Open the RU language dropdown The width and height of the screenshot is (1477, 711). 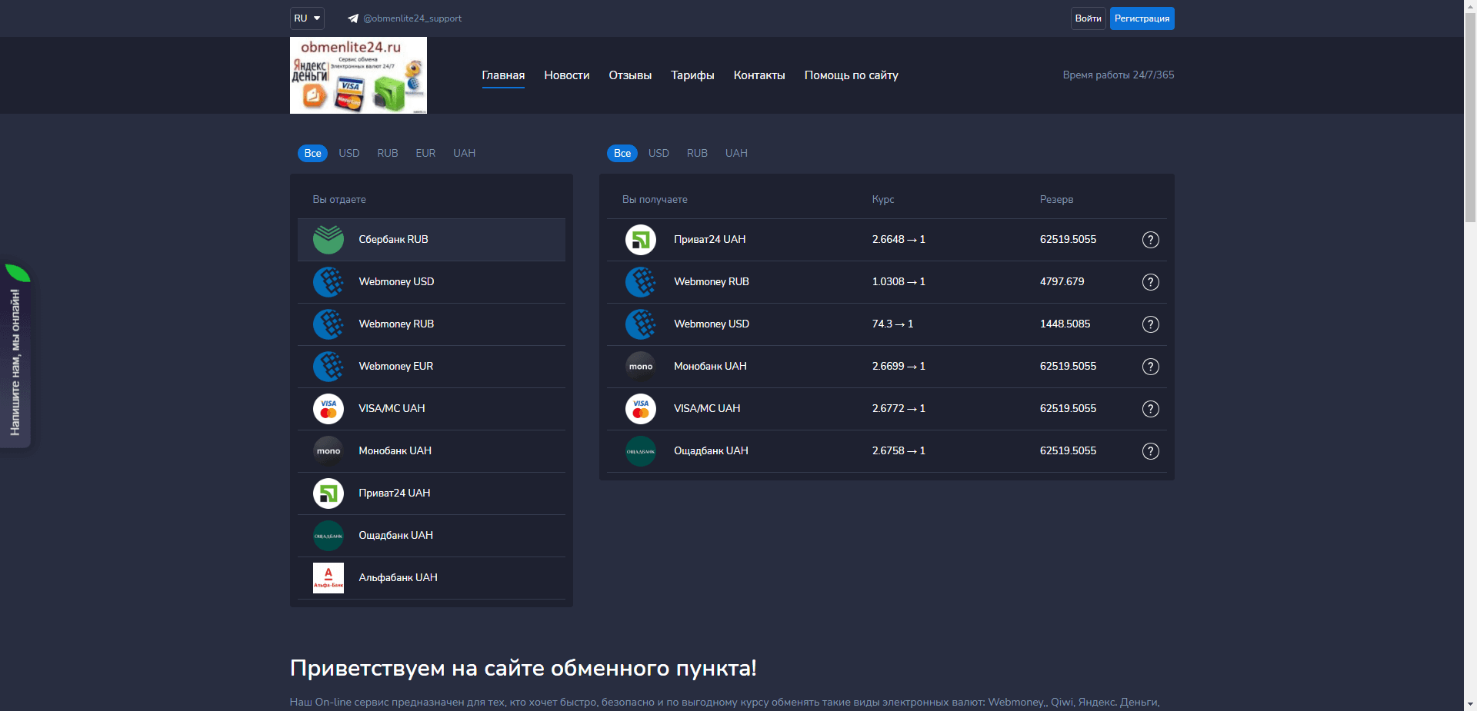pos(307,18)
